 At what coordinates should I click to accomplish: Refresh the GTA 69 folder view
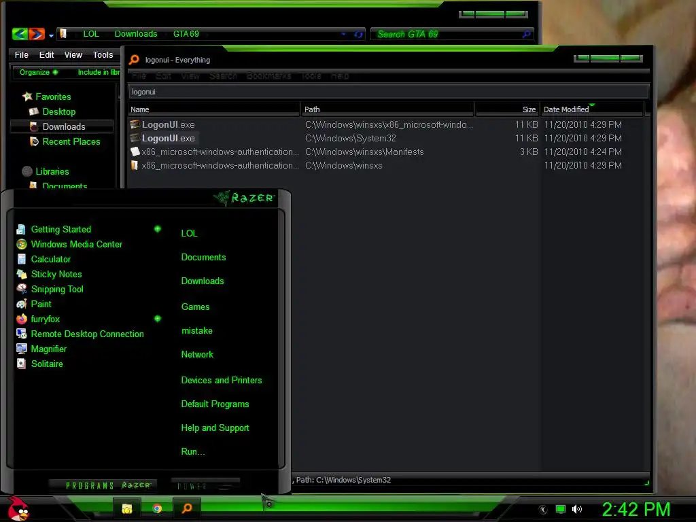pos(358,34)
